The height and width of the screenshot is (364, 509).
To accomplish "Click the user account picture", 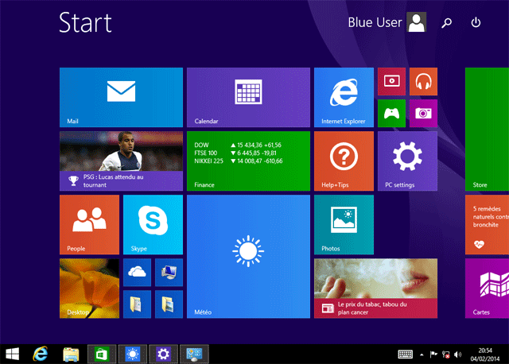I will [x=417, y=22].
